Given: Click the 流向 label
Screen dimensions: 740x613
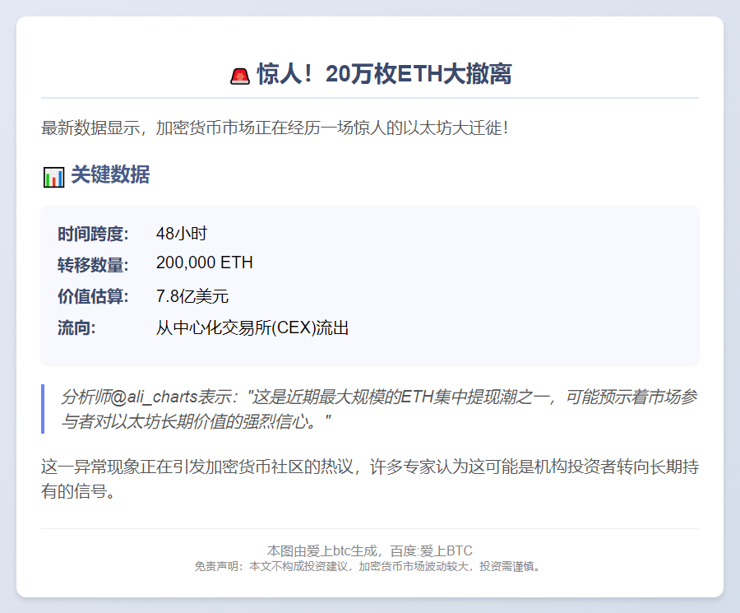Looking at the screenshot, I should tap(76, 328).
